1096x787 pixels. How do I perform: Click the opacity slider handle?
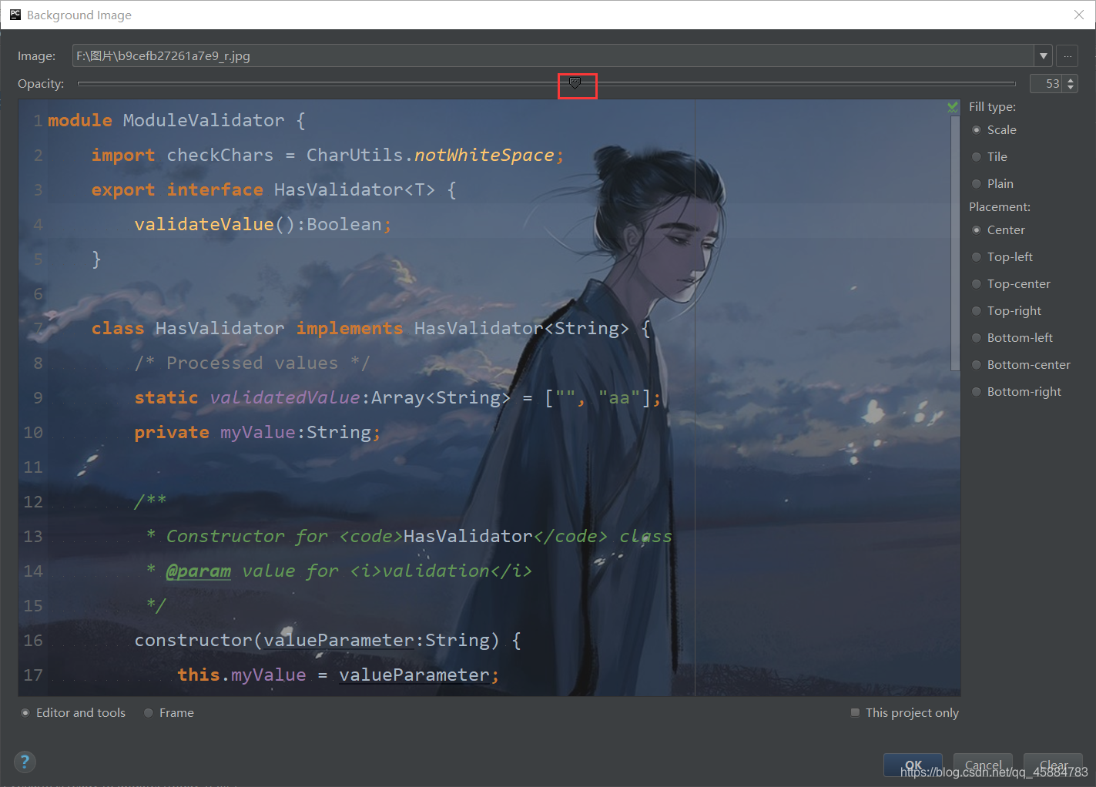tap(575, 82)
